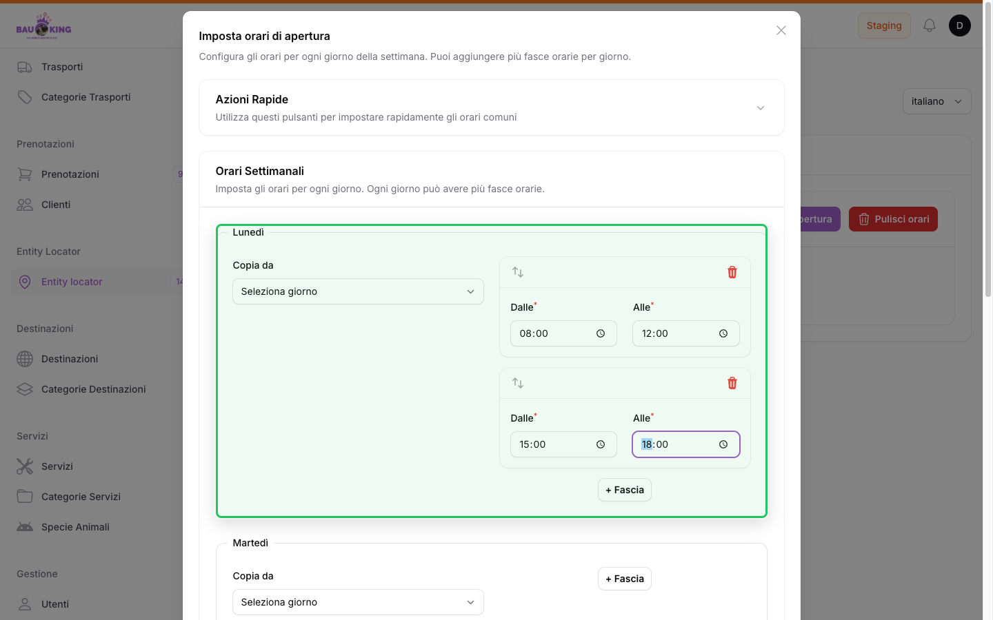Click reorder arrows on the 08:00 slot
Screen dimensions: 993x620
pyautogui.click(x=518, y=272)
